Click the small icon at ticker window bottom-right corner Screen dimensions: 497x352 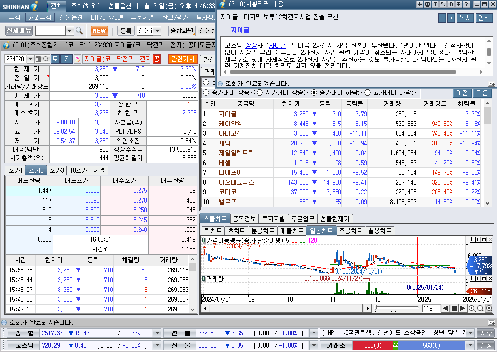[491, 84]
